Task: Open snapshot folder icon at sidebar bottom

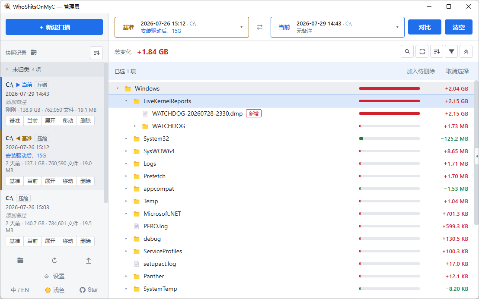Action: (x=20, y=260)
